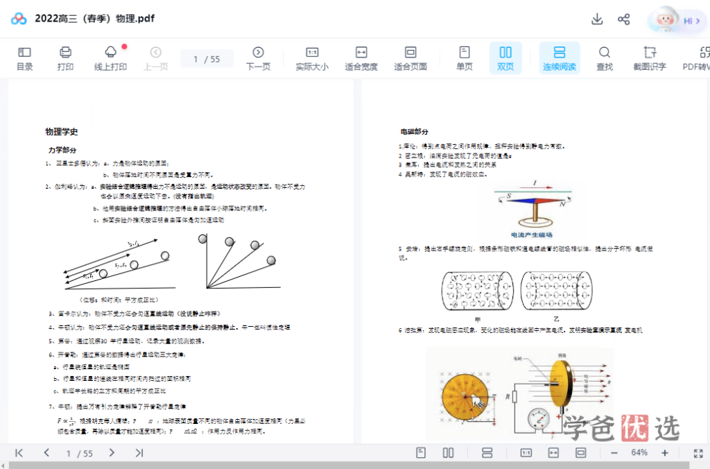The height and width of the screenshot is (469, 710).
Task: Toggle 双页 double page view
Action: (x=505, y=58)
